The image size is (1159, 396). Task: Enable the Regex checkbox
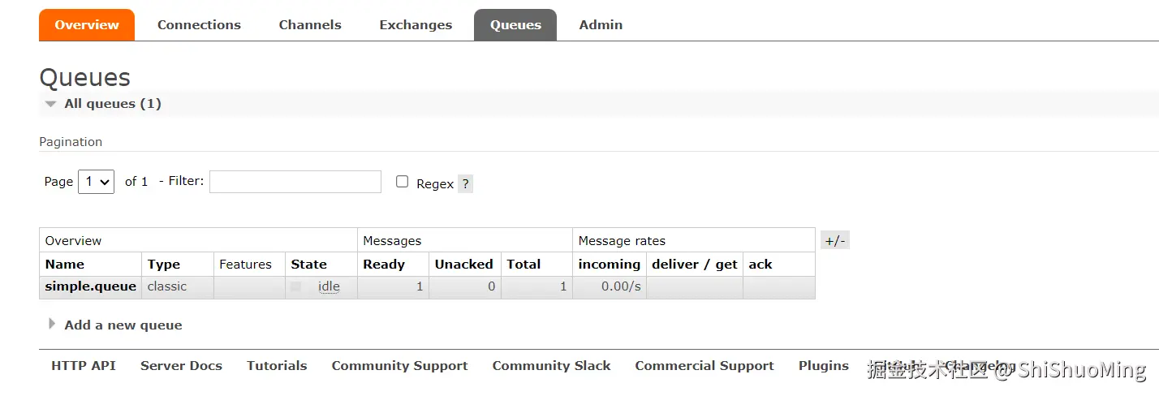(402, 182)
